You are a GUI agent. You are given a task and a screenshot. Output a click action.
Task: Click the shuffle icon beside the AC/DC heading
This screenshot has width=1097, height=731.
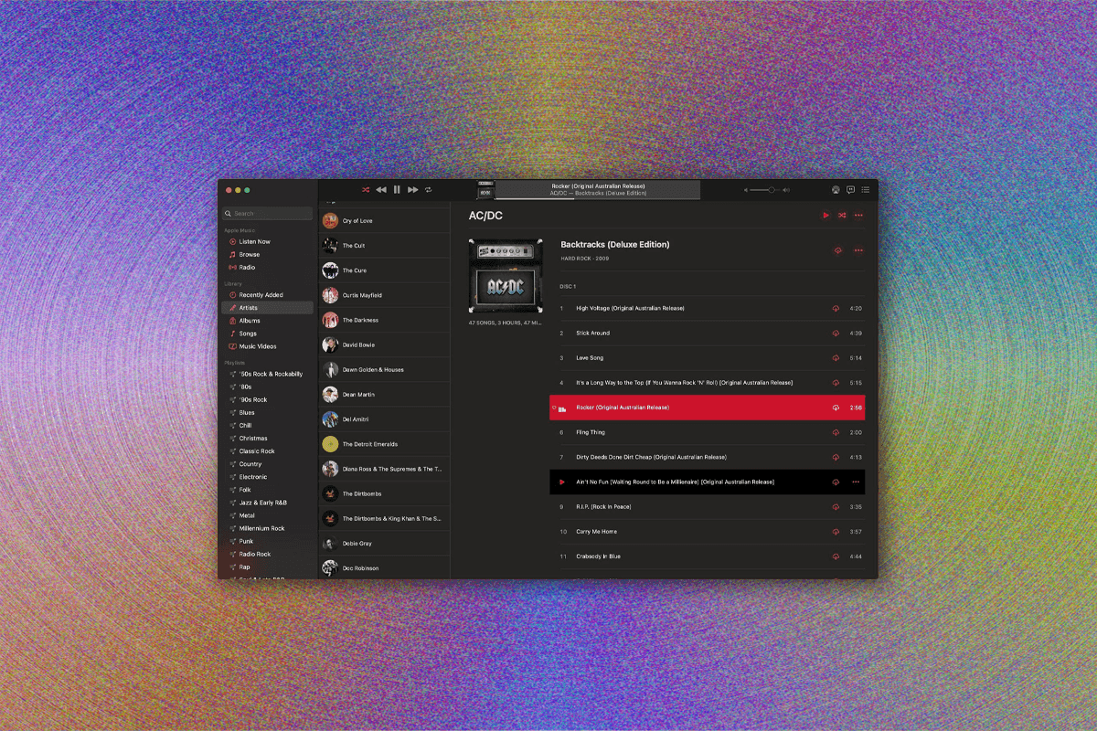pos(842,215)
